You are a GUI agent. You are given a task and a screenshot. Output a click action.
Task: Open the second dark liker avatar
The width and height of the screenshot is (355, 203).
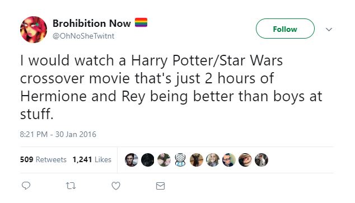tap(148, 160)
